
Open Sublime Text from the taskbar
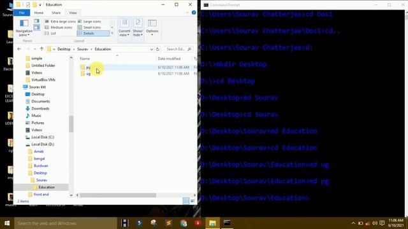coord(168,223)
